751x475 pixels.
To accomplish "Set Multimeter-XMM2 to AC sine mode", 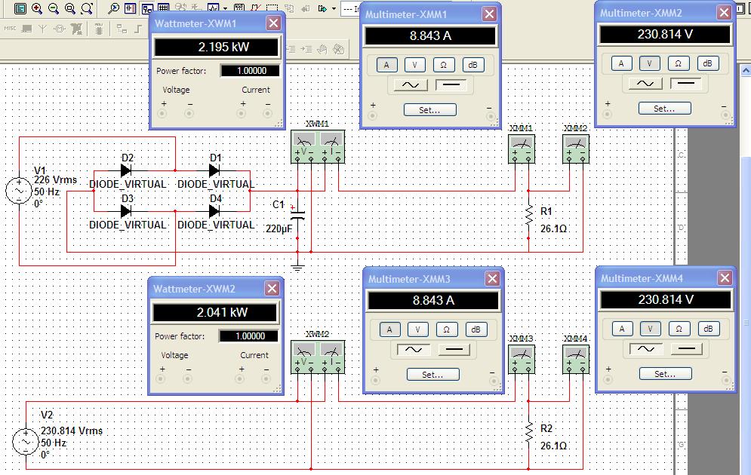I will [645, 84].
